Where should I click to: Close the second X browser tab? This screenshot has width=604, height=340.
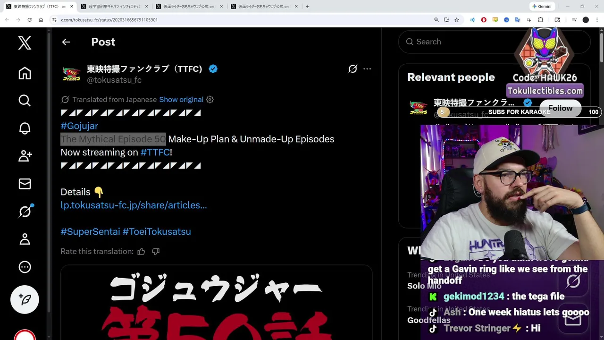[x=146, y=7]
